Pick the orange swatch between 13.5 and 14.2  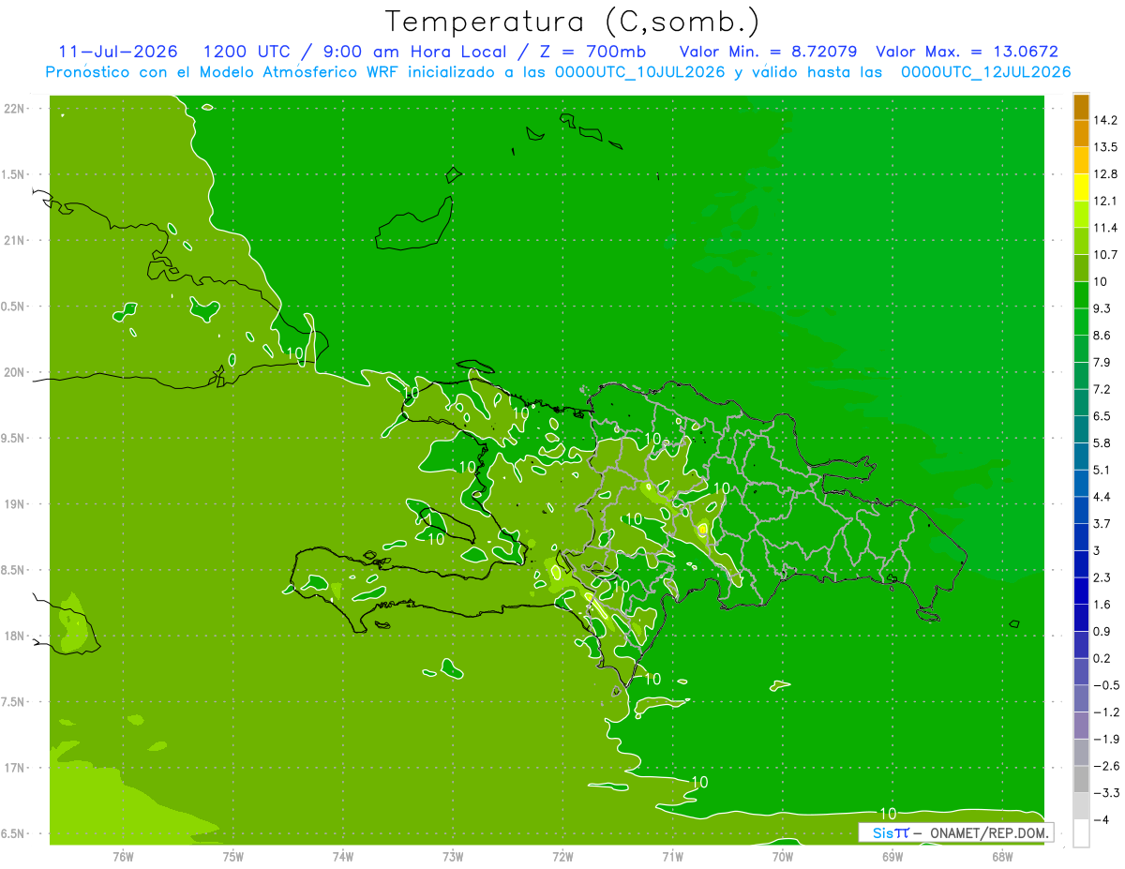tap(1081, 134)
